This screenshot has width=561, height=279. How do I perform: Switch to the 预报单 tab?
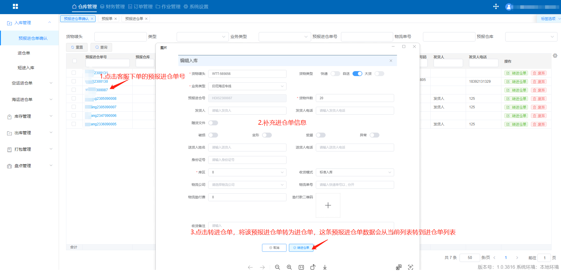tap(107, 19)
